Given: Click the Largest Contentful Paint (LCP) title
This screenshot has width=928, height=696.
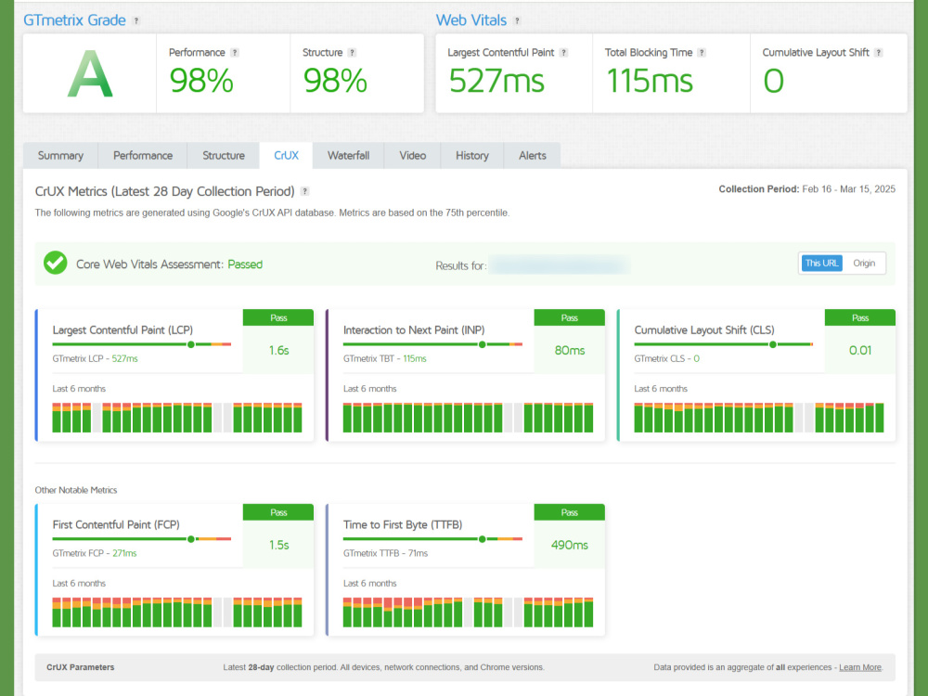Looking at the screenshot, I should point(122,330).
